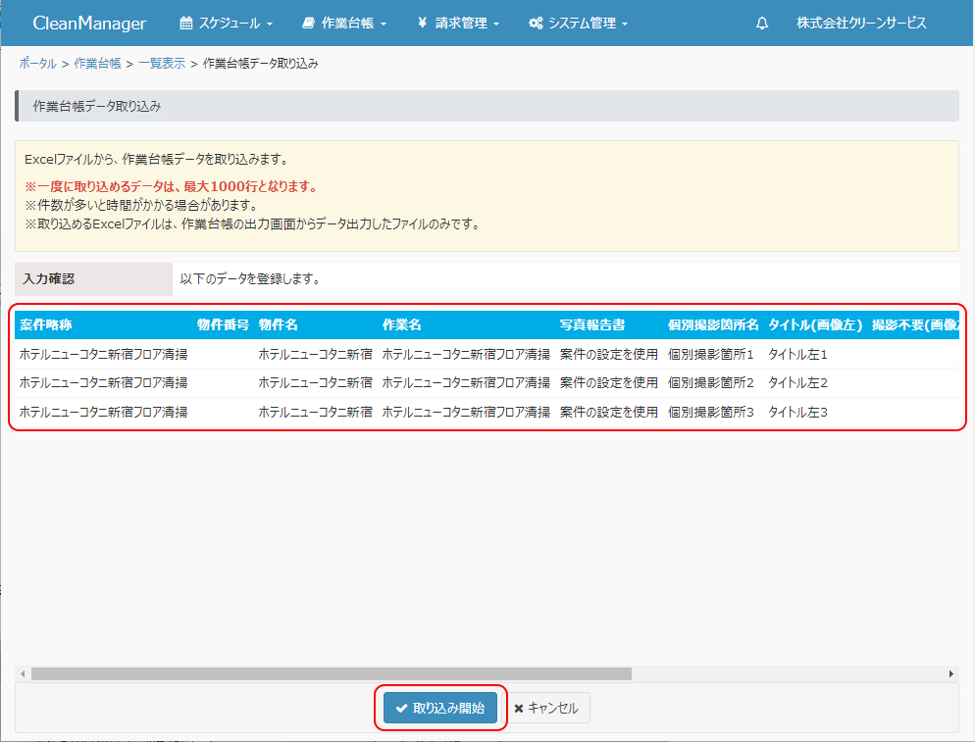Select the row with 個別撮影箇所2

tap(486, 382)
